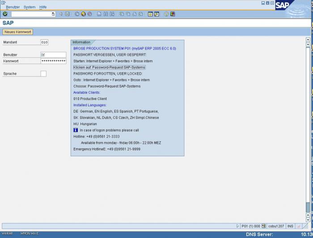The height and width of the screenshot is (238, 313).
Task: Click the Customize local layout icon
Action: click(x=173, y=14)
